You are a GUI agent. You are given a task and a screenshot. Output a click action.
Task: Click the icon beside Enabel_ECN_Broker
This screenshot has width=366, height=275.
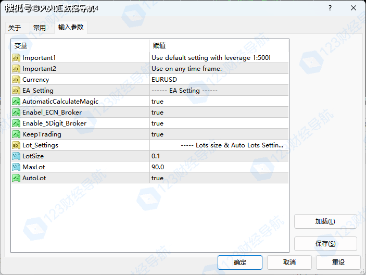(16, 113)
